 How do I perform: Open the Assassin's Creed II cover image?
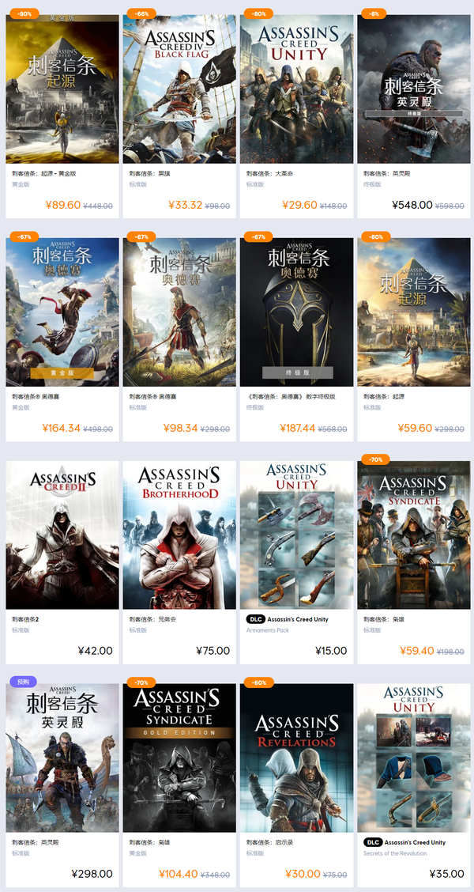(62, 534)
